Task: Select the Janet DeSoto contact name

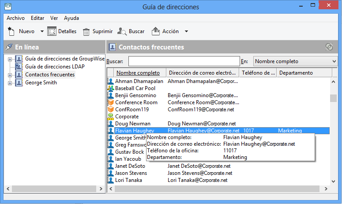Action: point(130,166)
